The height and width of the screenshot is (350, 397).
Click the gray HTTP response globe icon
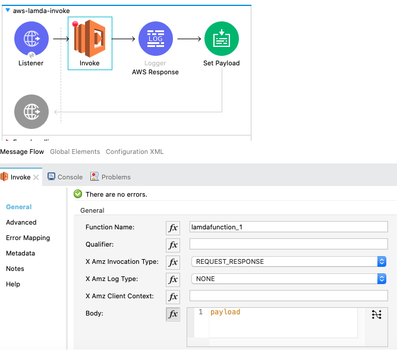[31, 111]
